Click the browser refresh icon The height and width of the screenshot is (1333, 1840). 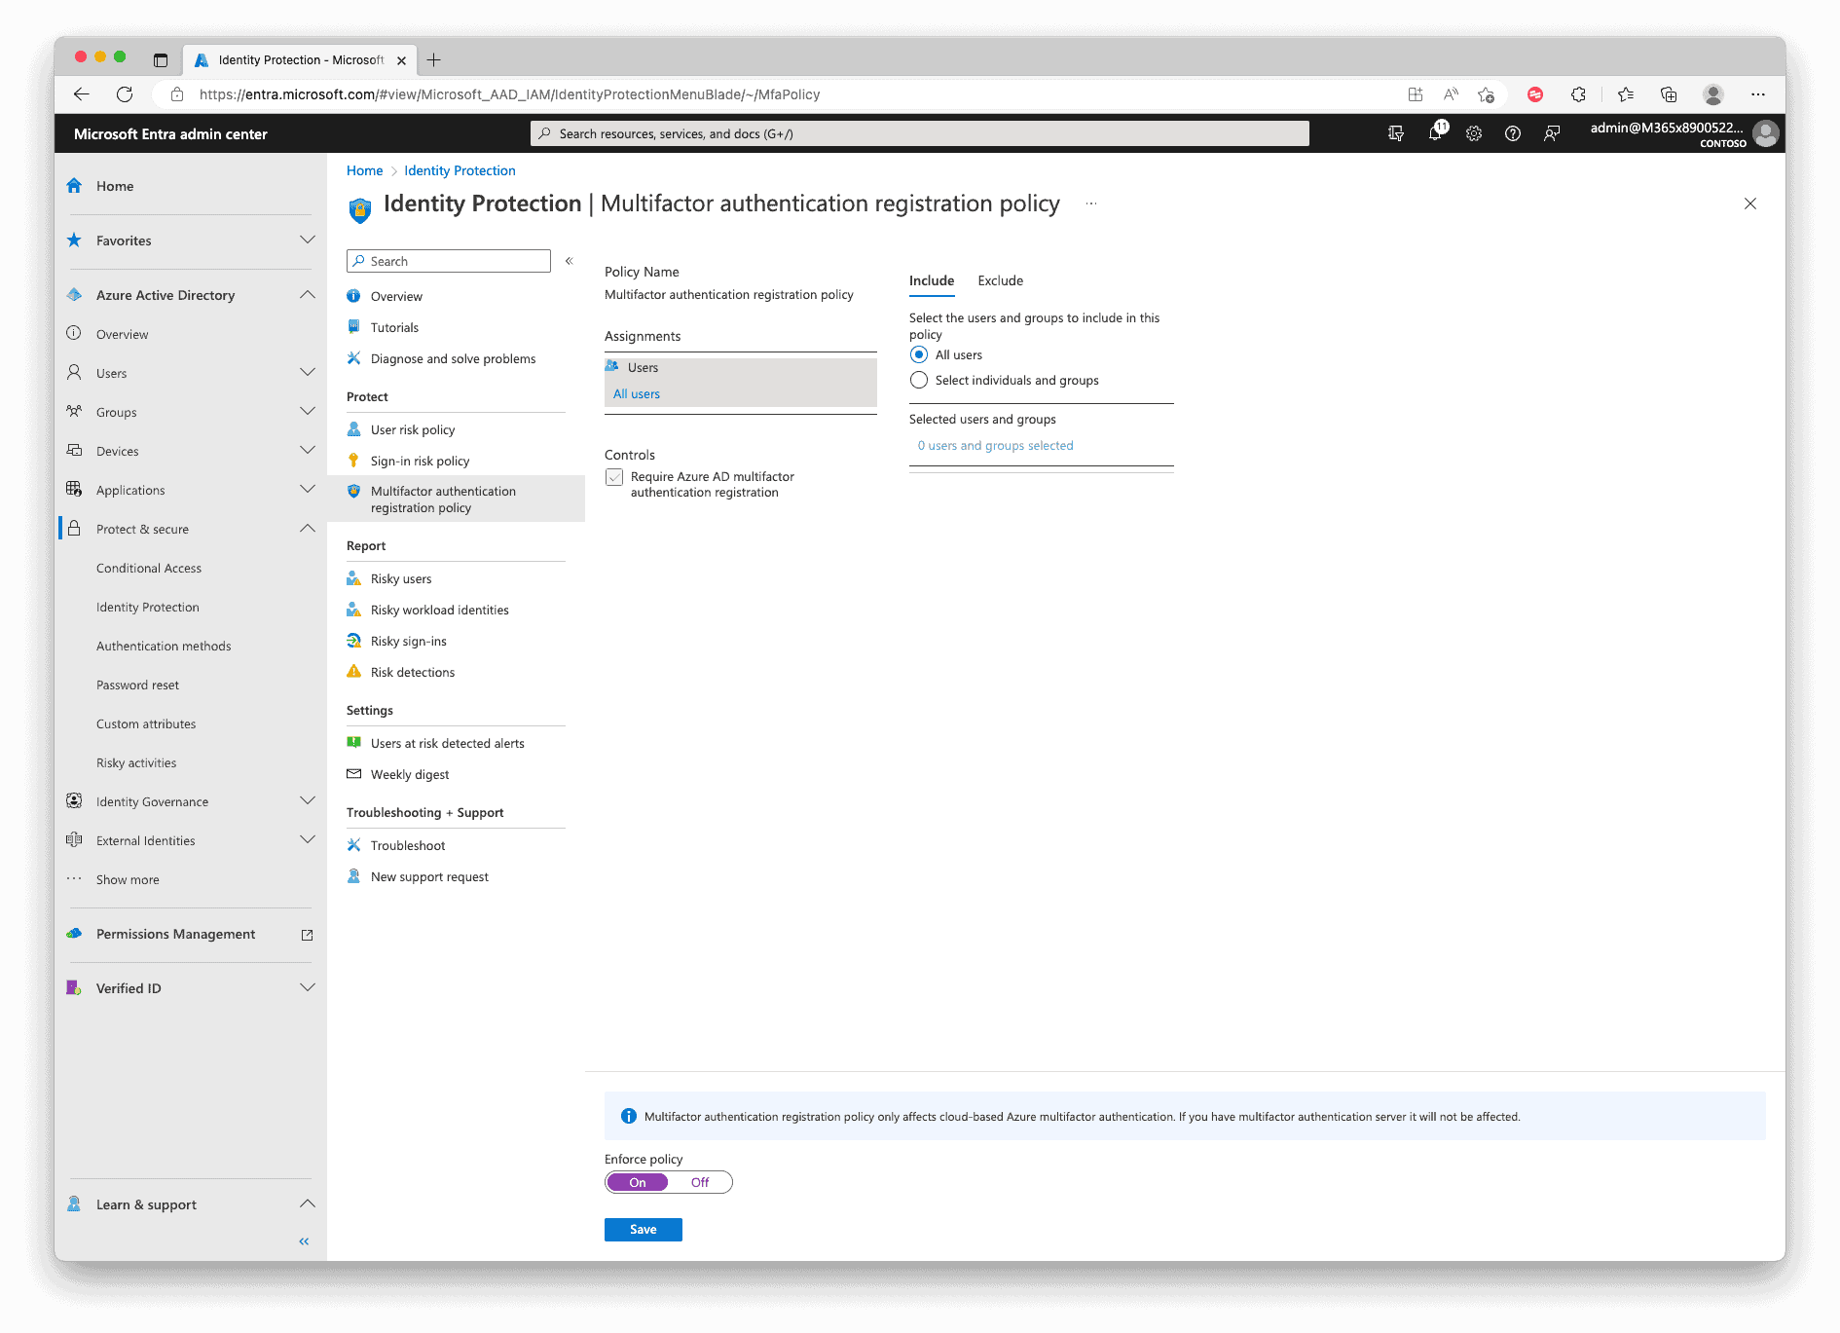(x=125, y=94)
